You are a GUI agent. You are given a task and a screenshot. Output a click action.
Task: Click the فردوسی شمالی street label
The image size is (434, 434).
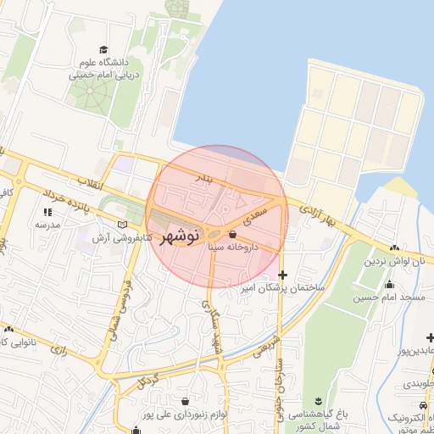pos(120,310)
